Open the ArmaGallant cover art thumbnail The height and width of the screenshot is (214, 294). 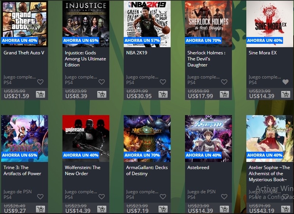click(x=147, y=139)
